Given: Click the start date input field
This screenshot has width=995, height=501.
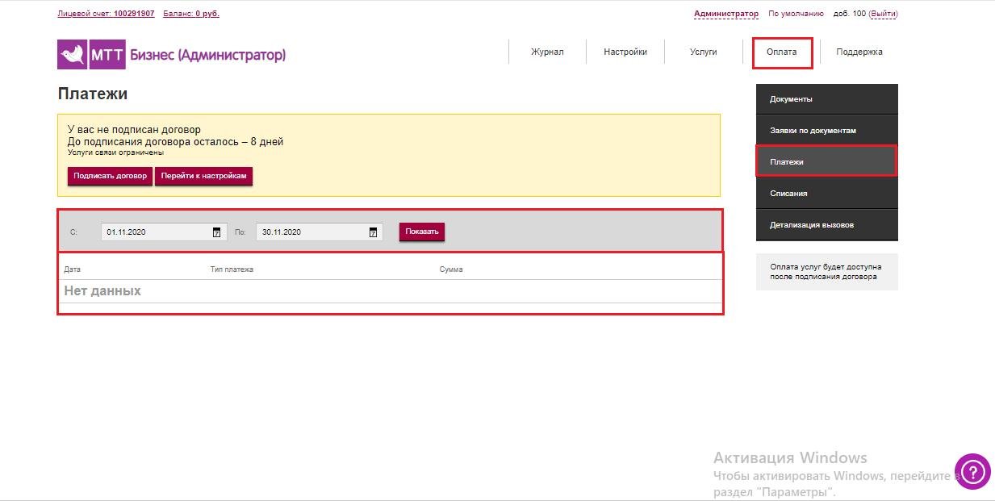Looking at the screenshot, I should coord(164,232).
